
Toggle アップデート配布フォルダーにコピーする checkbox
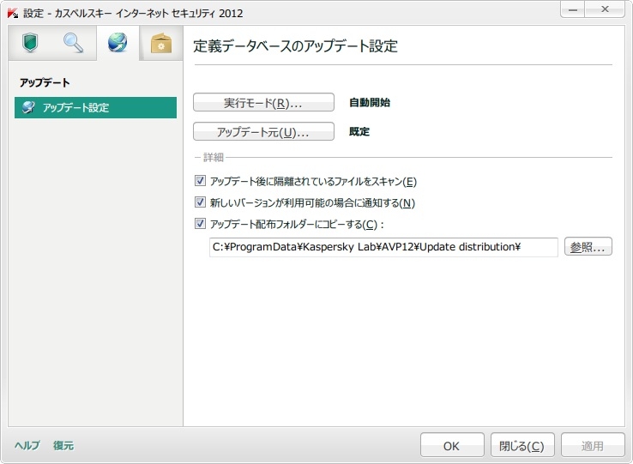(x=200, y=223)
